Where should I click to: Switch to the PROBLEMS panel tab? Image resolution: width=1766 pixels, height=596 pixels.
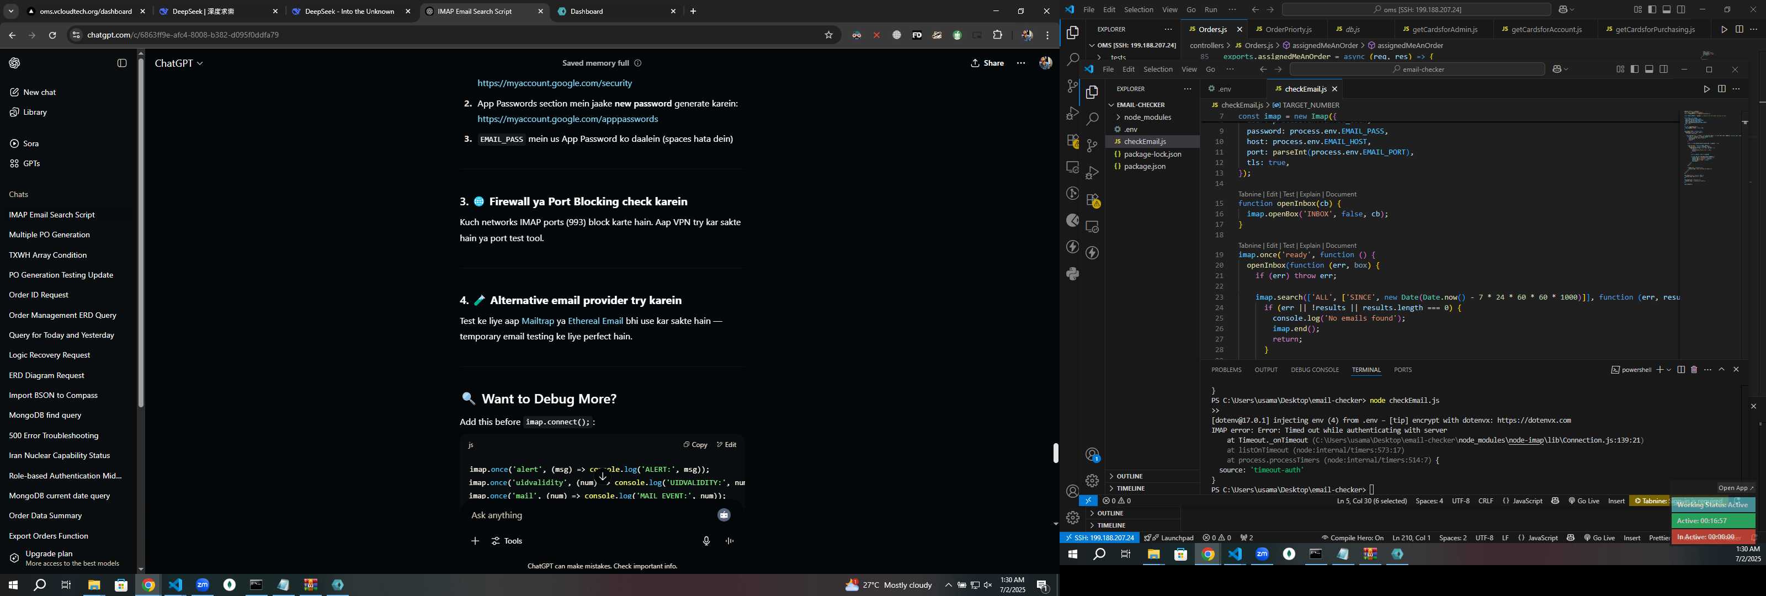pos(1226,370)
